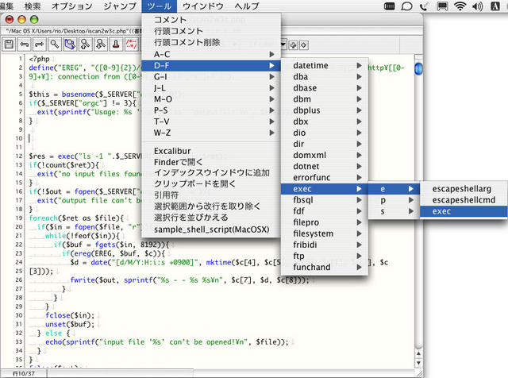Click the scroll down arrow at bottom

(x=418, y=363)
